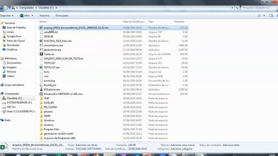The width and height of the screenshot is (278, 156).
Task: Click the back navigation button
Action: [1, 8]
